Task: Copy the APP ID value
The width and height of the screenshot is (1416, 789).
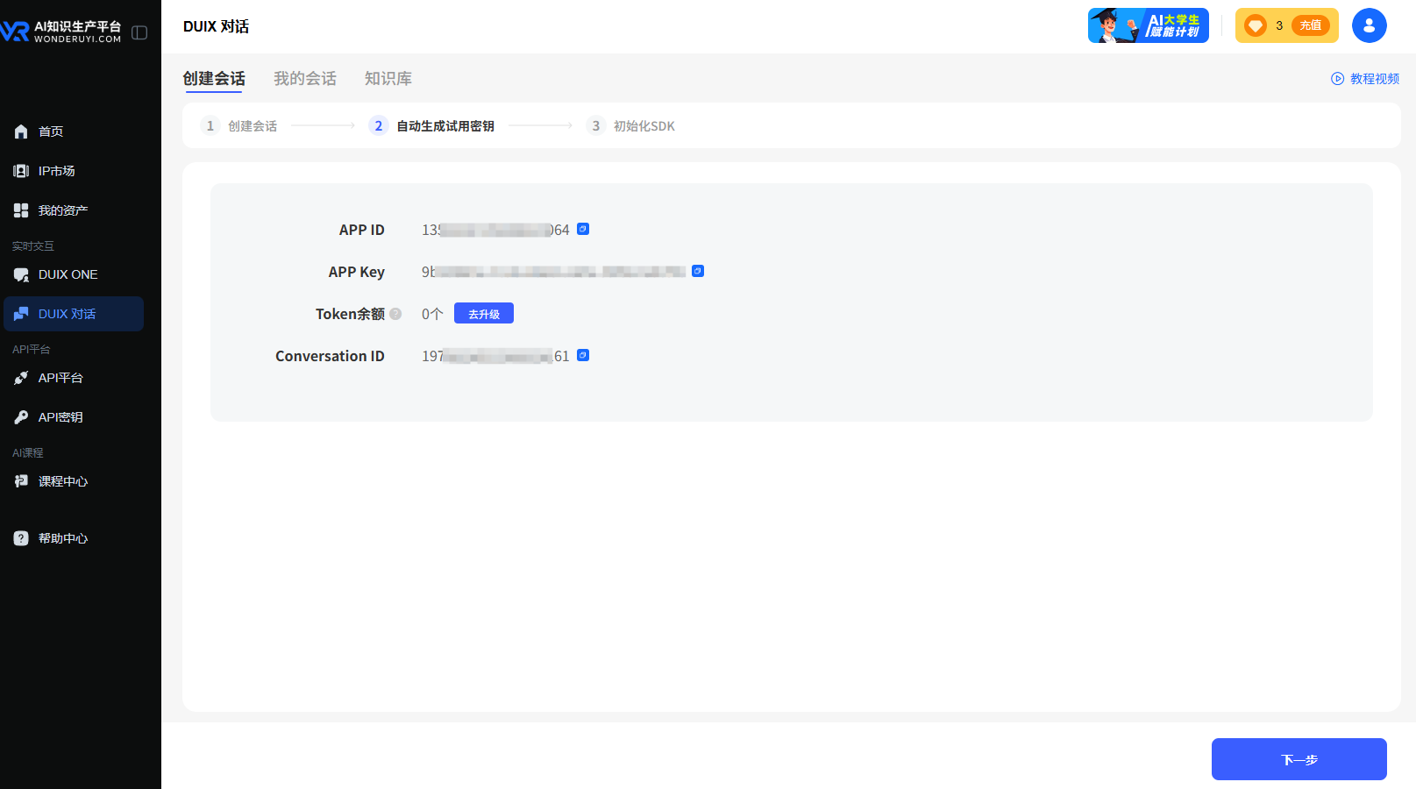Action: click(583, 230)
